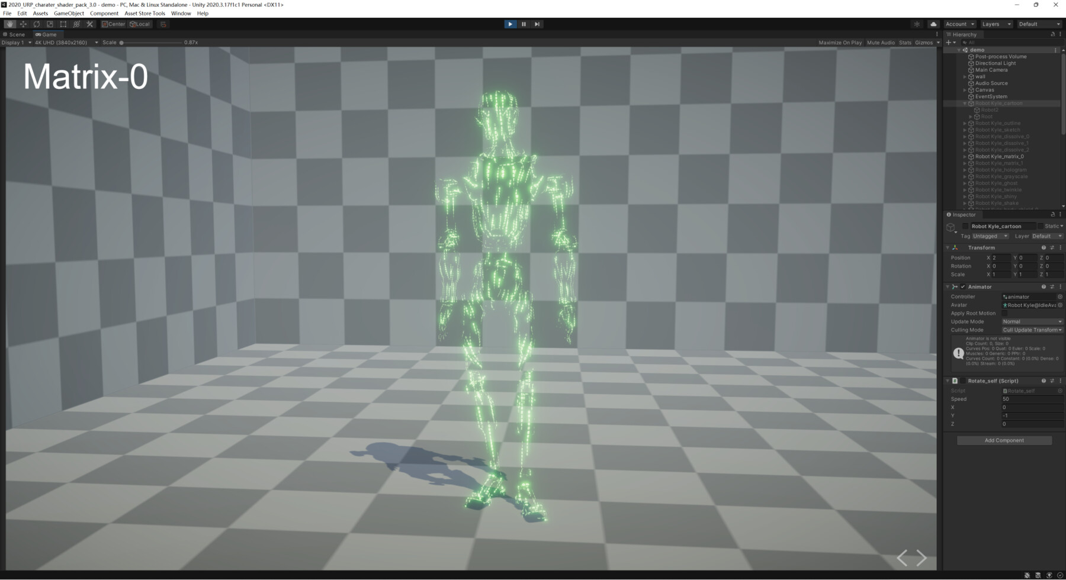Open the Tag Untagged dropdown
This screenshot has width=1066, height=580.
tap(990, 236)
